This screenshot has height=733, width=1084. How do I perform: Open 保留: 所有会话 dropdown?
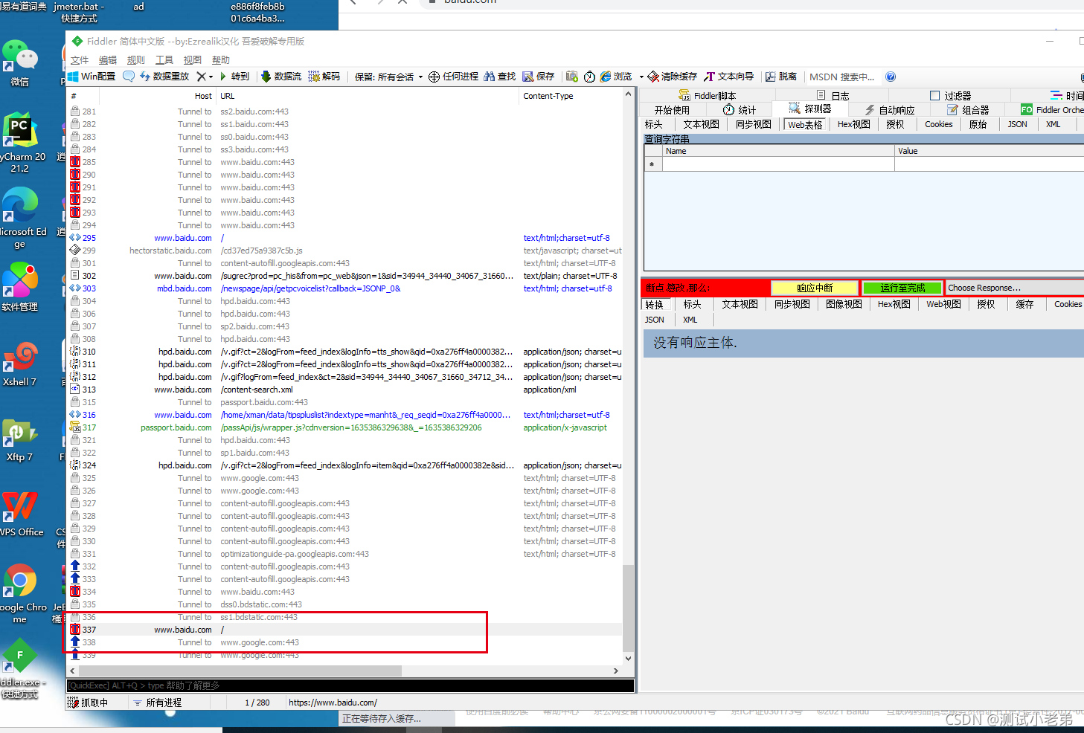pos(388,77)
